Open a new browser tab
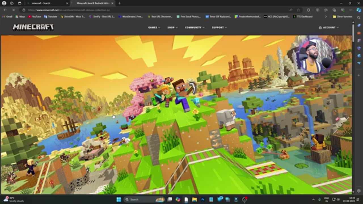The height and width of the screenshot is (204, 363). tap(119, 3)
